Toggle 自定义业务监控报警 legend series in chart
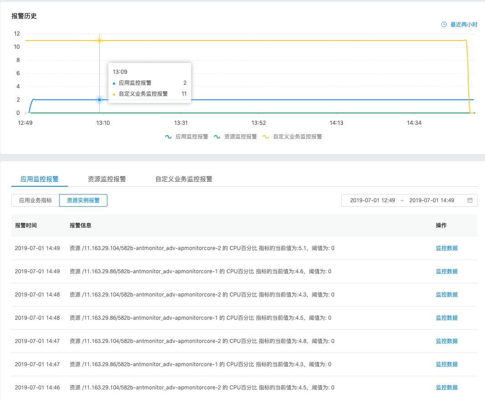This screenshot has width=485, height=399. point(292,136)
